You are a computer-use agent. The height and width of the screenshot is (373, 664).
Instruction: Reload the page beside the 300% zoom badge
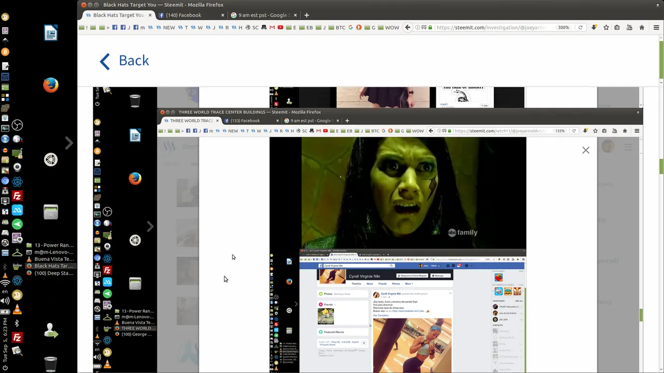580,27
